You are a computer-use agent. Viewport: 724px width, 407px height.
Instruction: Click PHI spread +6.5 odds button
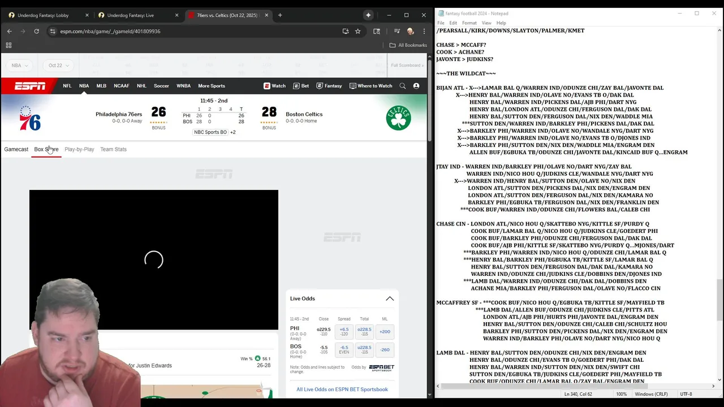pos(344,332)
